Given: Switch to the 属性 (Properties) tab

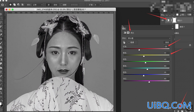Looking at the screenshot, I should (124, 29).
